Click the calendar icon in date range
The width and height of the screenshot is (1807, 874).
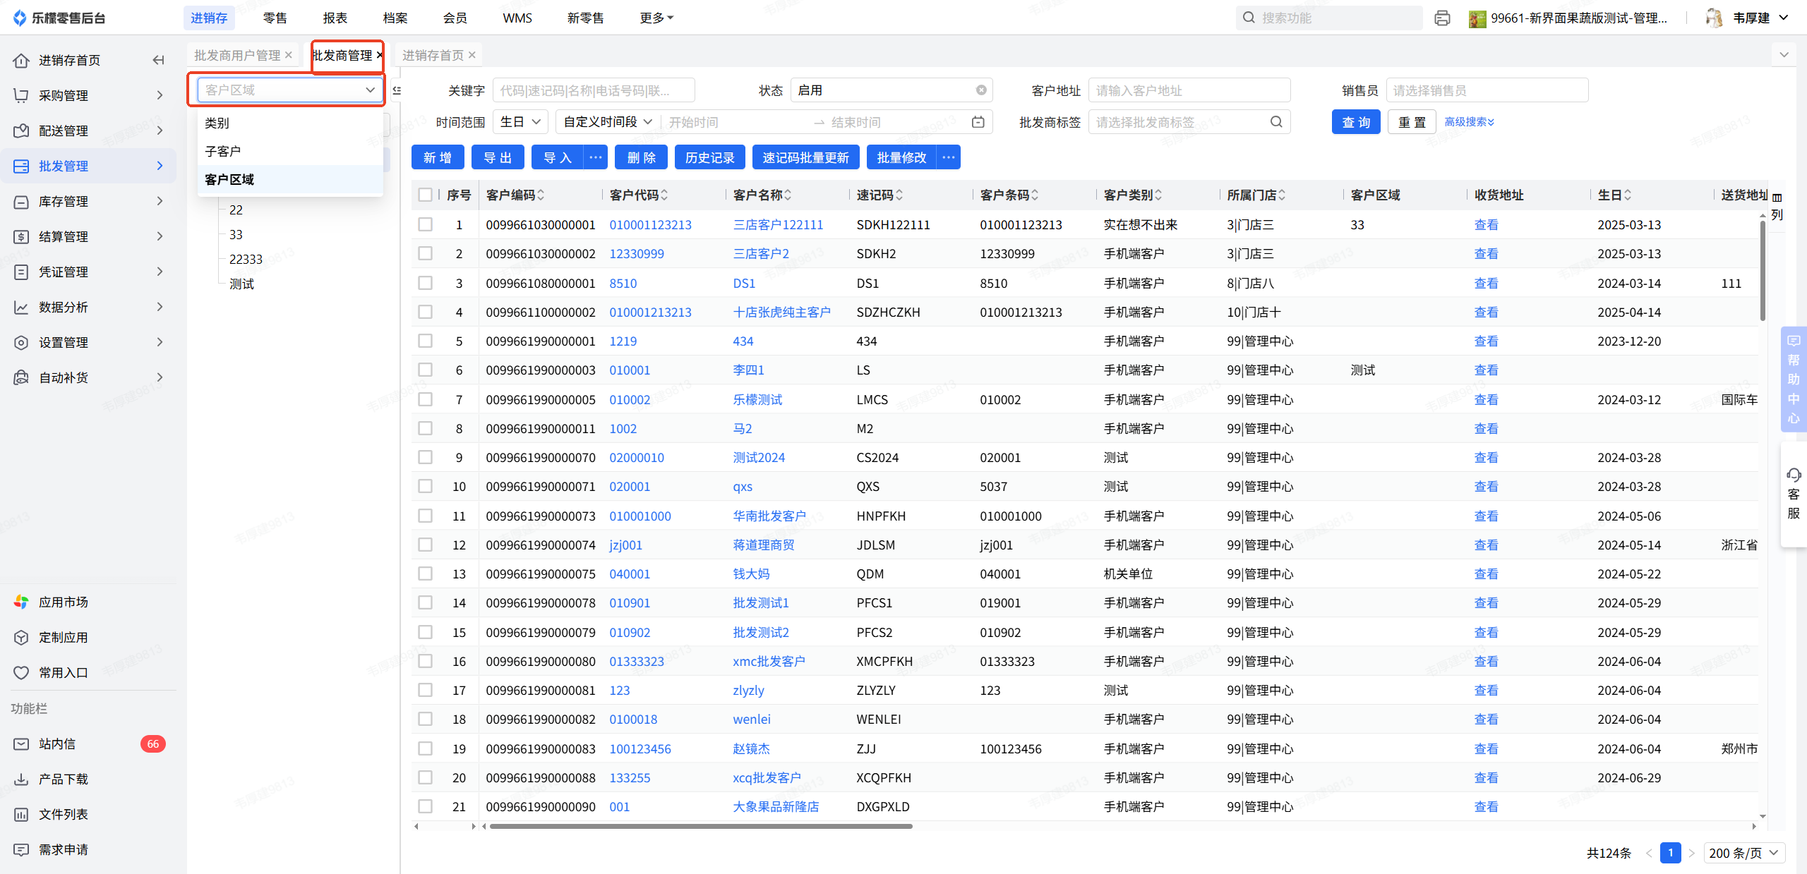(x=978, y=122)
